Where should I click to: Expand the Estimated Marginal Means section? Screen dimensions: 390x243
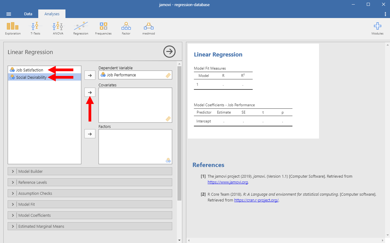click(x=41, y=226)
